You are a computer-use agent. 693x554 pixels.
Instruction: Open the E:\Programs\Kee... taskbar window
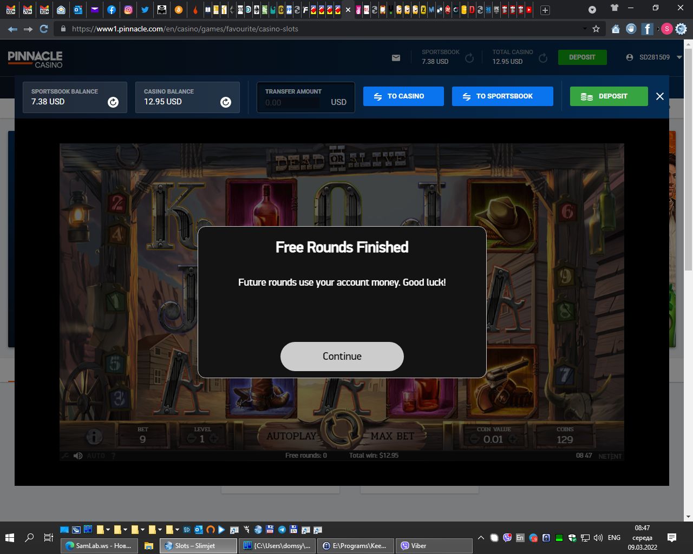pyautogui.click(x=356, y=546)
